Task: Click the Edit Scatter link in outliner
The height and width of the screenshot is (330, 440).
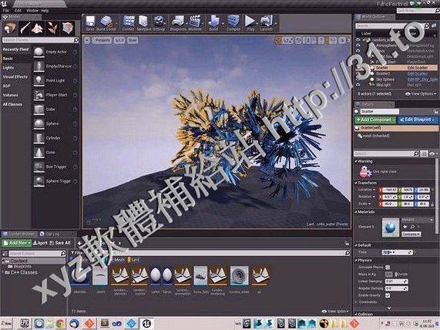Action: tap(418, 68)
